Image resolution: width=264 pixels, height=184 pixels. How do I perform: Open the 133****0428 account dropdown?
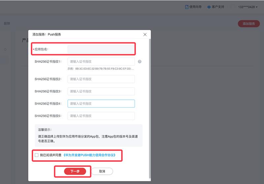(x=248, y=7)
